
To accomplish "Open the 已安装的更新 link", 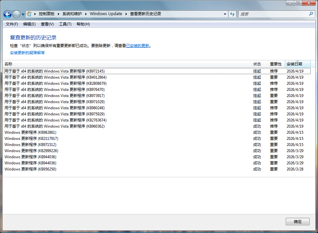I will (138, 46).
